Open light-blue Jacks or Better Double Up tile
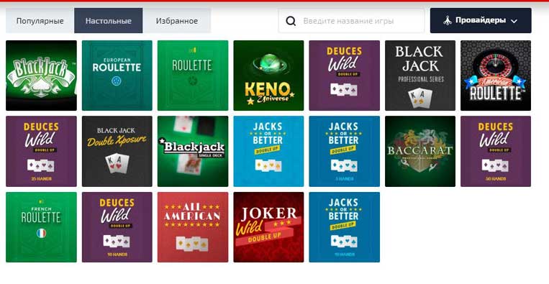This screenshot has width=549, height=284. 268,152
